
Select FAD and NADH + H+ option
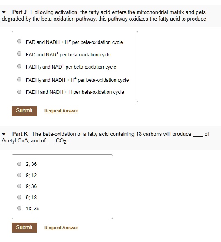tap(19, 41)
